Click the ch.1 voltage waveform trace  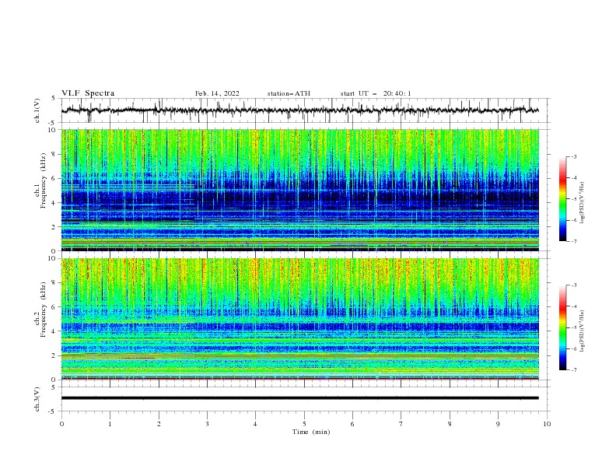click(x=299, y=110)
